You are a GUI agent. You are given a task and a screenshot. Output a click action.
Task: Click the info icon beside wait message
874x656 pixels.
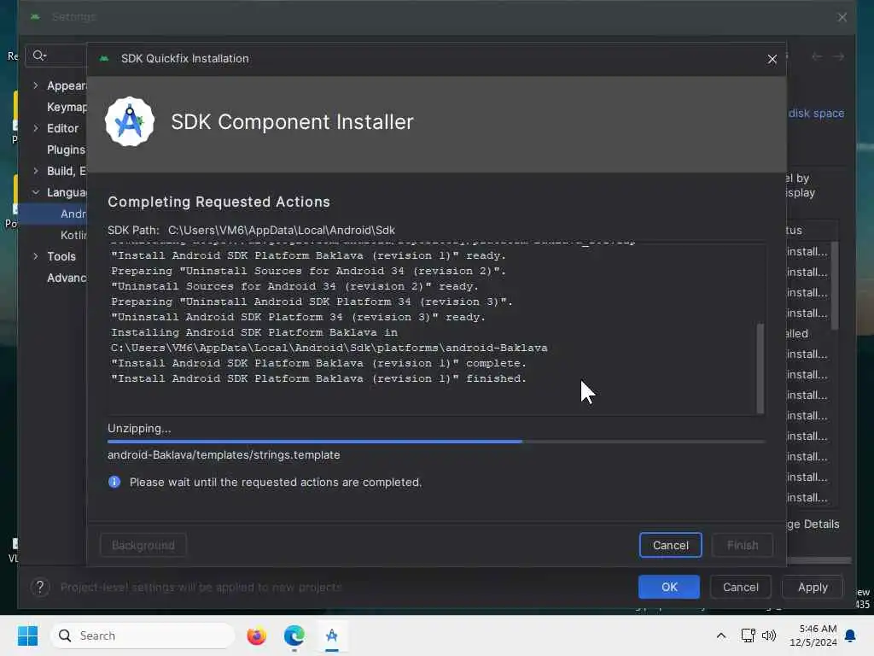(x=114, y=482)
